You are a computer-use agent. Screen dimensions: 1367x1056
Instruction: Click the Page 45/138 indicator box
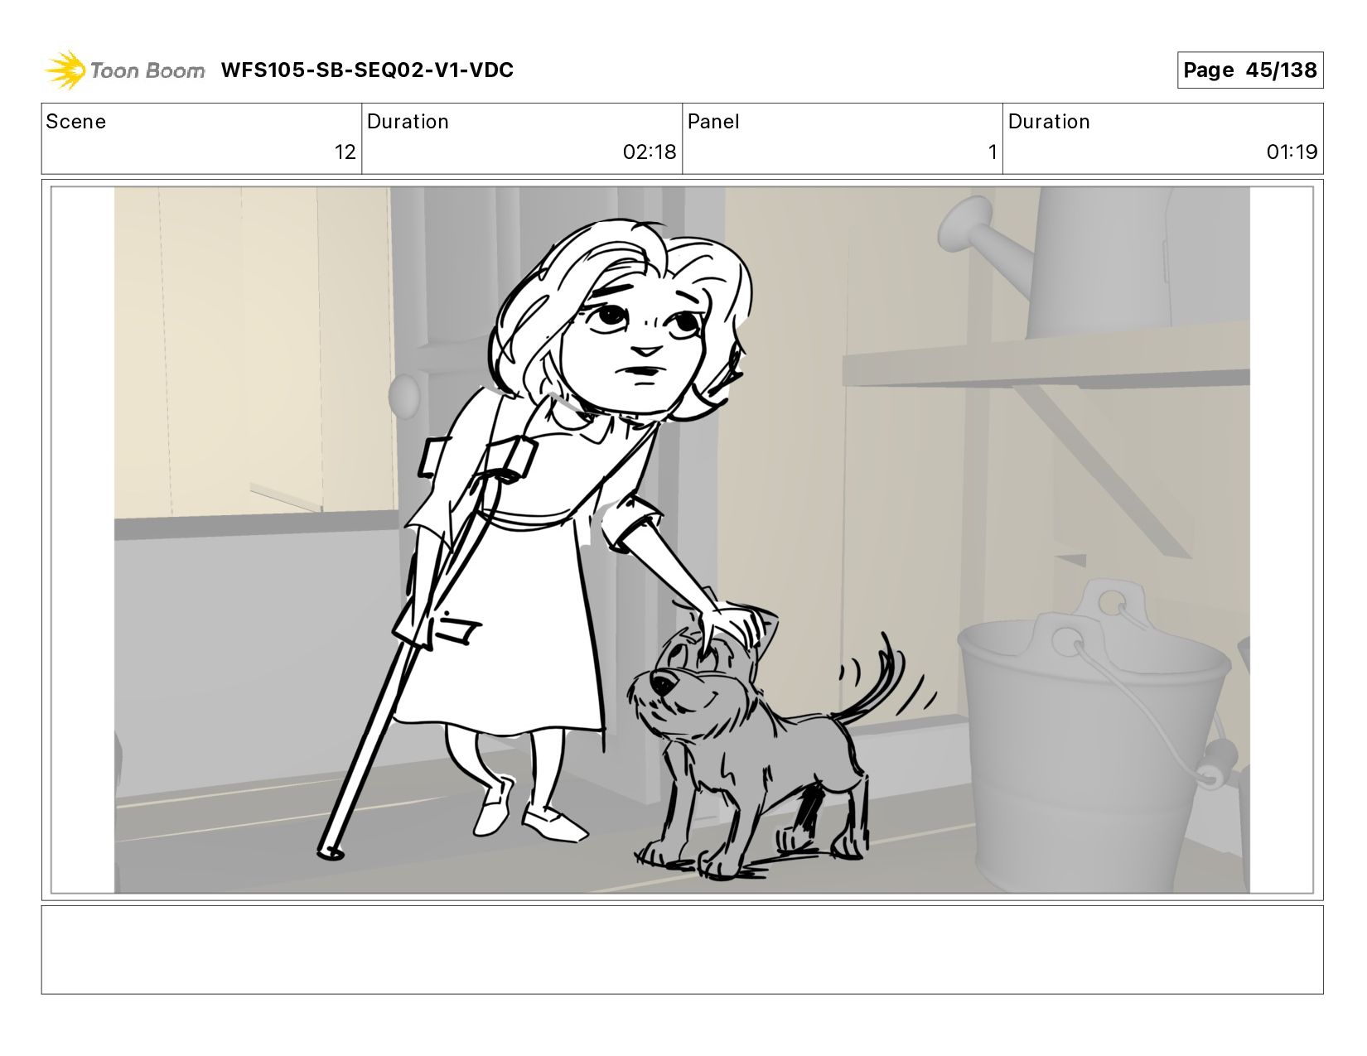click(1250, 70)
